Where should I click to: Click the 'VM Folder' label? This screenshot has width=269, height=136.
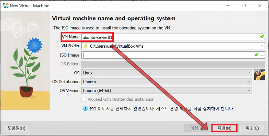point(70,46)
